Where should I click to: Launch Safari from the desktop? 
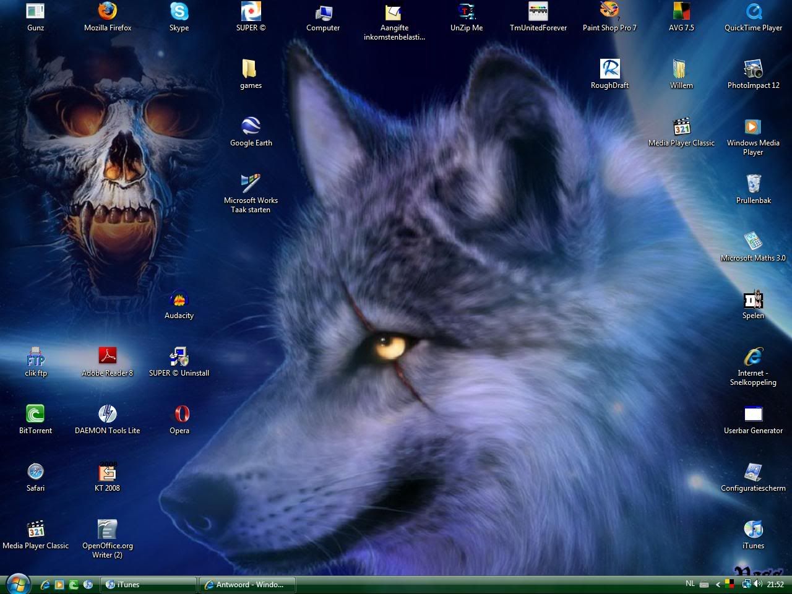(x=35, y=477)
